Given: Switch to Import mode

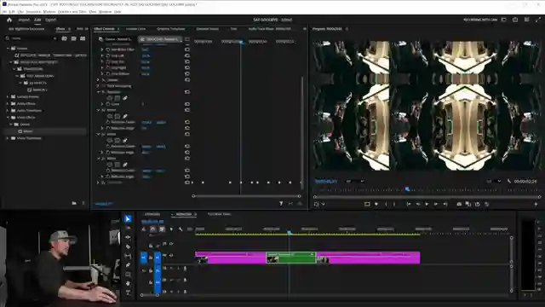Looking at the screenshot, I should [x=24, y=20].
